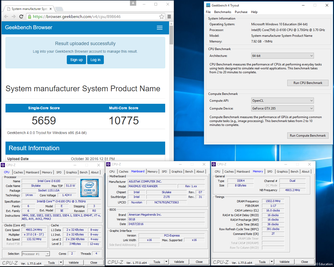Click the CPU-Z icon in the Mainboard window
The height and width of the screenshot is (267, 334).
(108, 164)
